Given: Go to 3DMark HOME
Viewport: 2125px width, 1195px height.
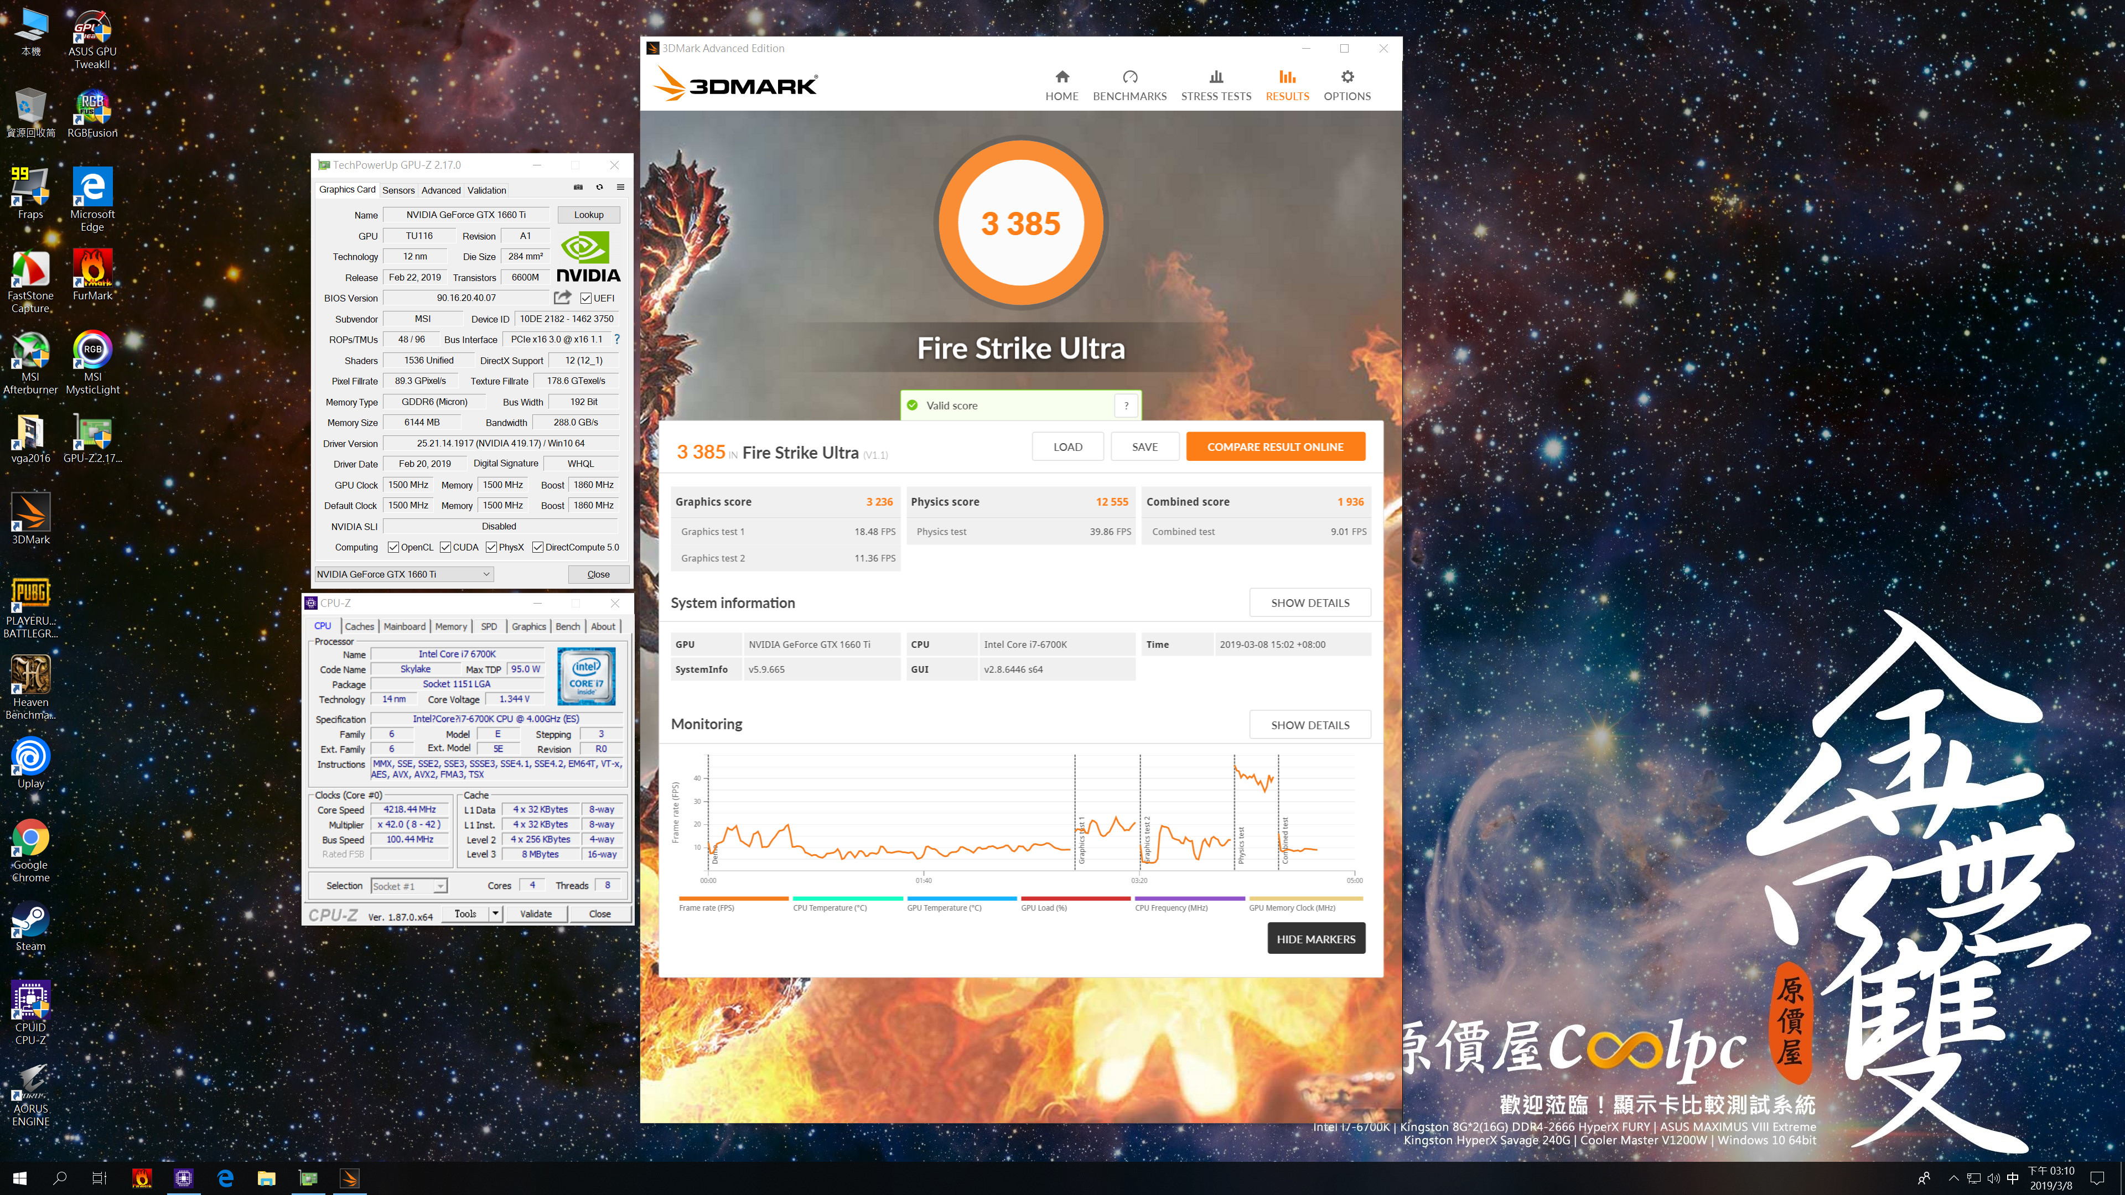Looking at the screenshot, I should [x=1062, y=86].
